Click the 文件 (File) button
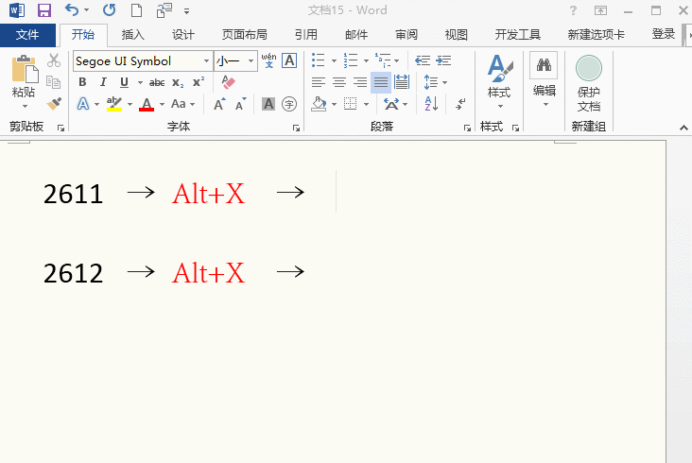The image size is (692, 463). (27, 35)
